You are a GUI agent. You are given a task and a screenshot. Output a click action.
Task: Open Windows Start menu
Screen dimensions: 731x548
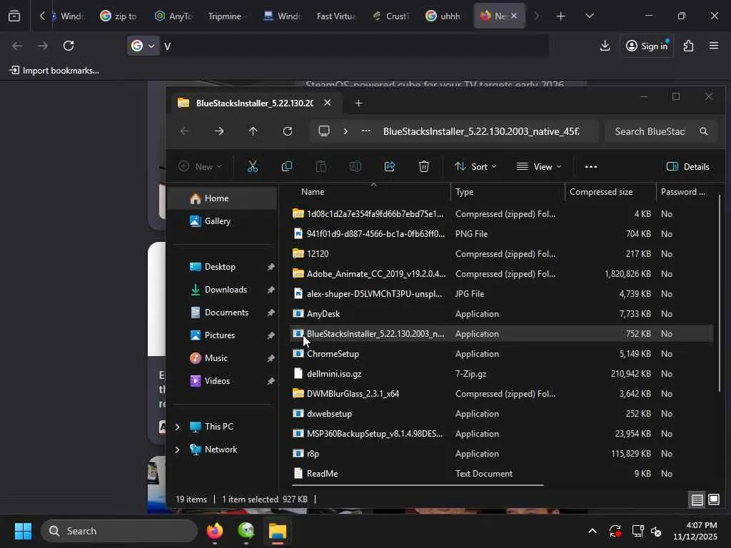coord(23,531)
